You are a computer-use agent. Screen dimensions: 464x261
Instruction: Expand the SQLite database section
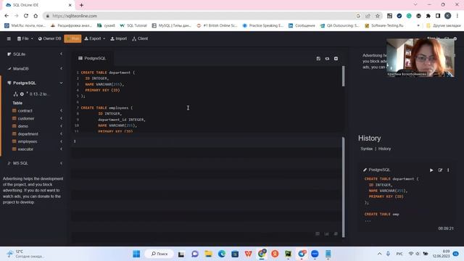61,54
